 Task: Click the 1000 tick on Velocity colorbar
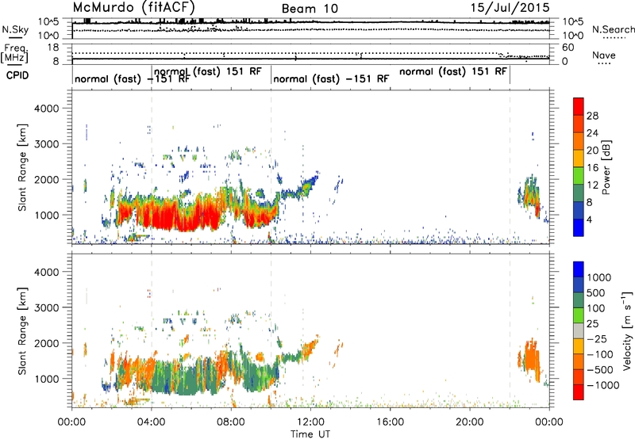pyautogui.click(x=599, y=277)
